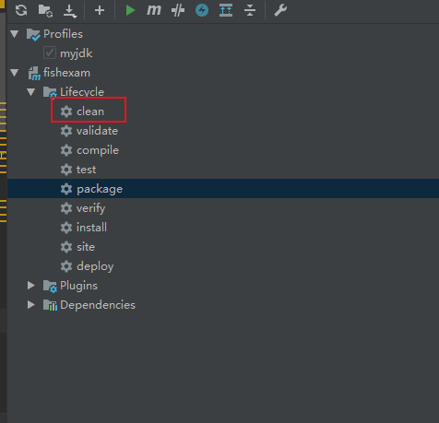Click gear icon beside install
Image resolution: width=439 pixels, height=423 pixels.
point(66,228)
